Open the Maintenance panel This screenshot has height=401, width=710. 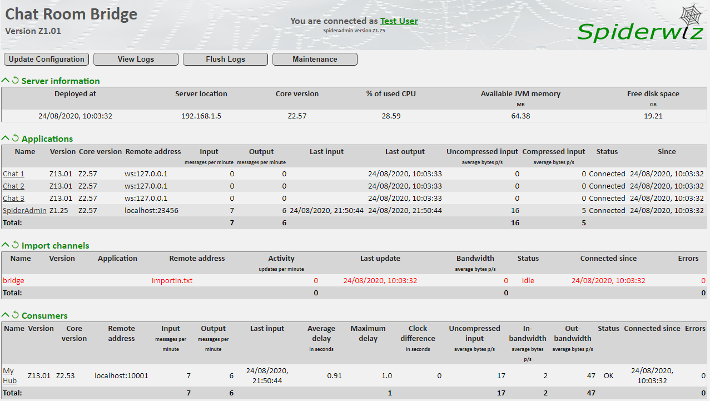(315, 59)
